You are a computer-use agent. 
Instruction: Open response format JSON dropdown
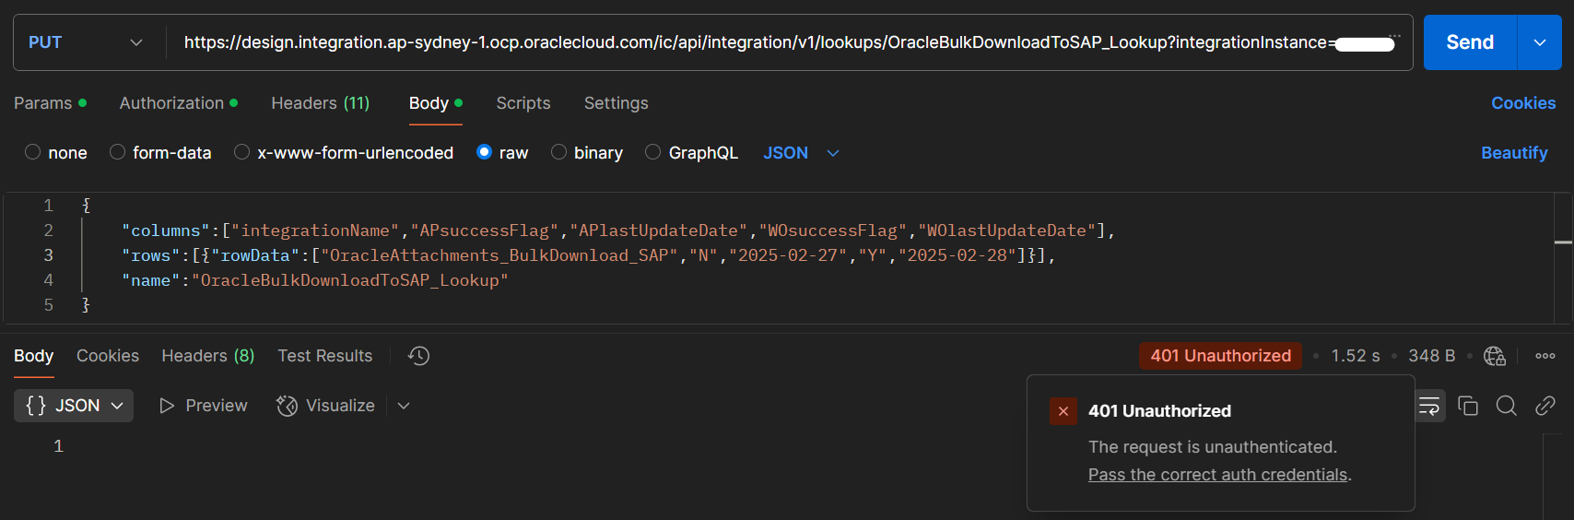tap(74, 406)
